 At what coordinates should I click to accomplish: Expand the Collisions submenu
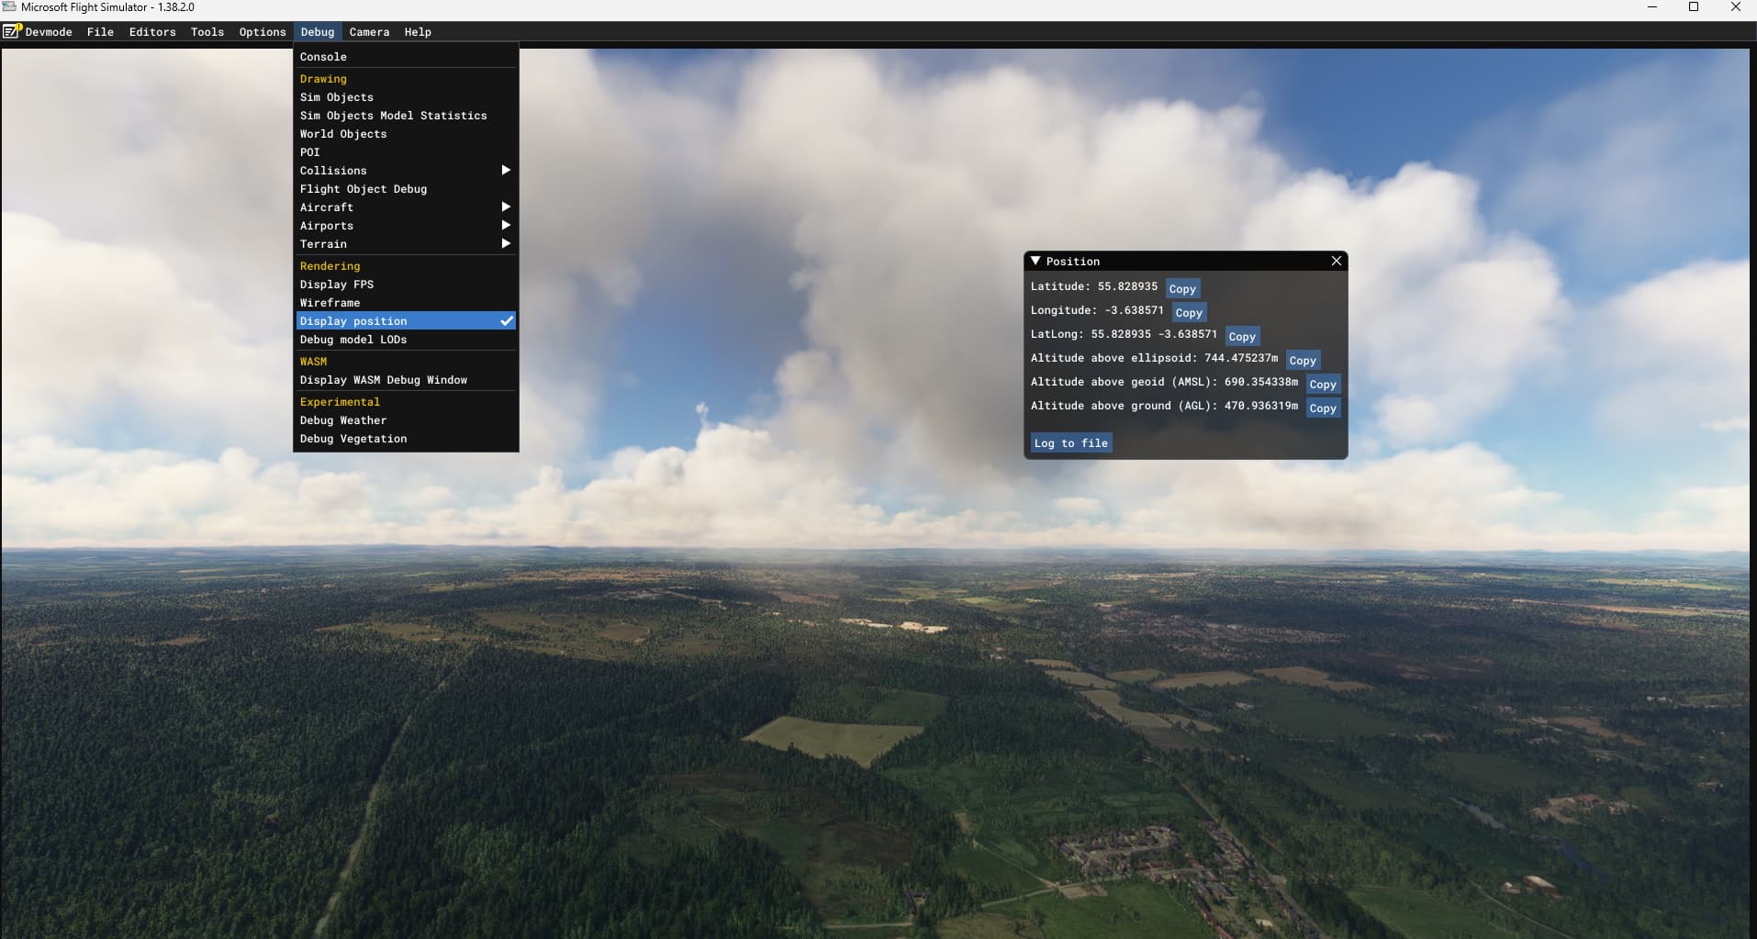click(405, 171)
